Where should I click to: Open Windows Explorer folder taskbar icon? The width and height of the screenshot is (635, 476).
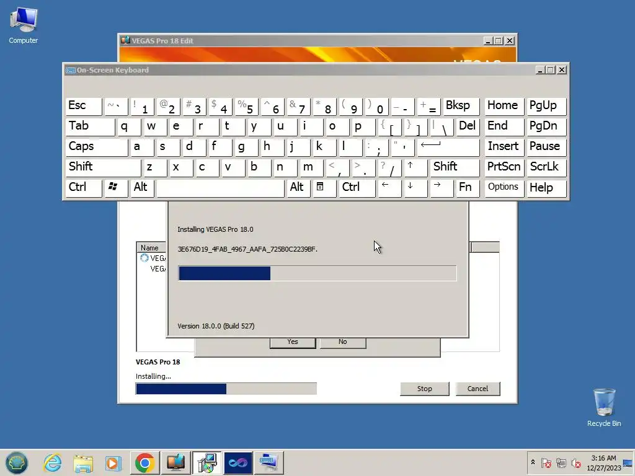[x=83, y=462]
